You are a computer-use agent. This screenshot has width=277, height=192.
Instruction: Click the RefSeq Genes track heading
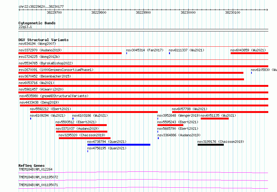[31, 166]
